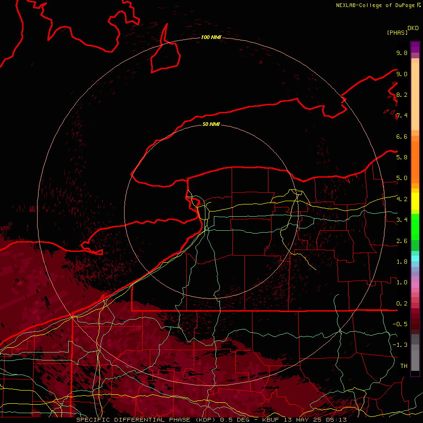
Task: Click the 9.8 value on the color scale
Action: 402,53
